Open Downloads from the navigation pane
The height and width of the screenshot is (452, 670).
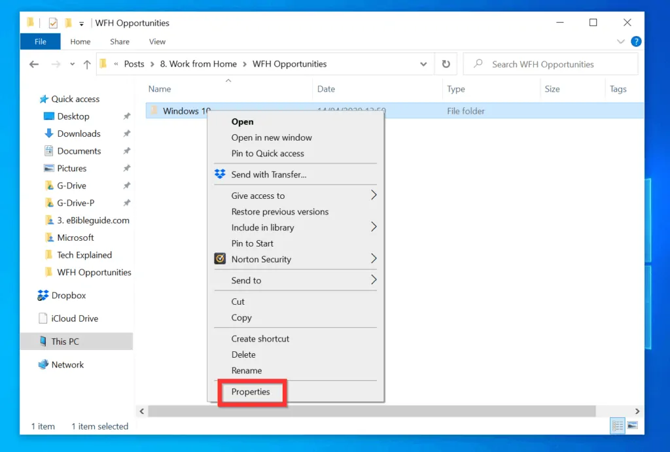pyautogui.click(x=79, y=133)
